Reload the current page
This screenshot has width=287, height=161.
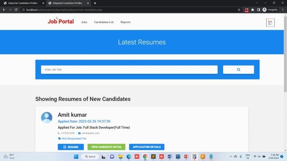[16, 10]
